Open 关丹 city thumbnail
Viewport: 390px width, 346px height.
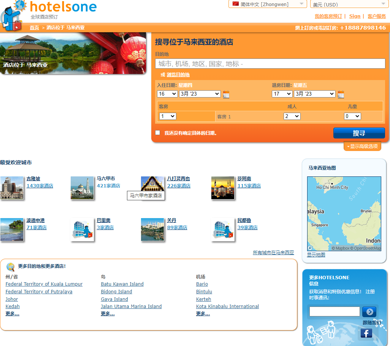click(152, 230)
